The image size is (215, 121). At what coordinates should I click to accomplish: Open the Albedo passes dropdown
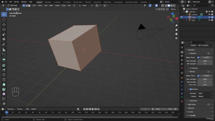(x=205, y=96)
